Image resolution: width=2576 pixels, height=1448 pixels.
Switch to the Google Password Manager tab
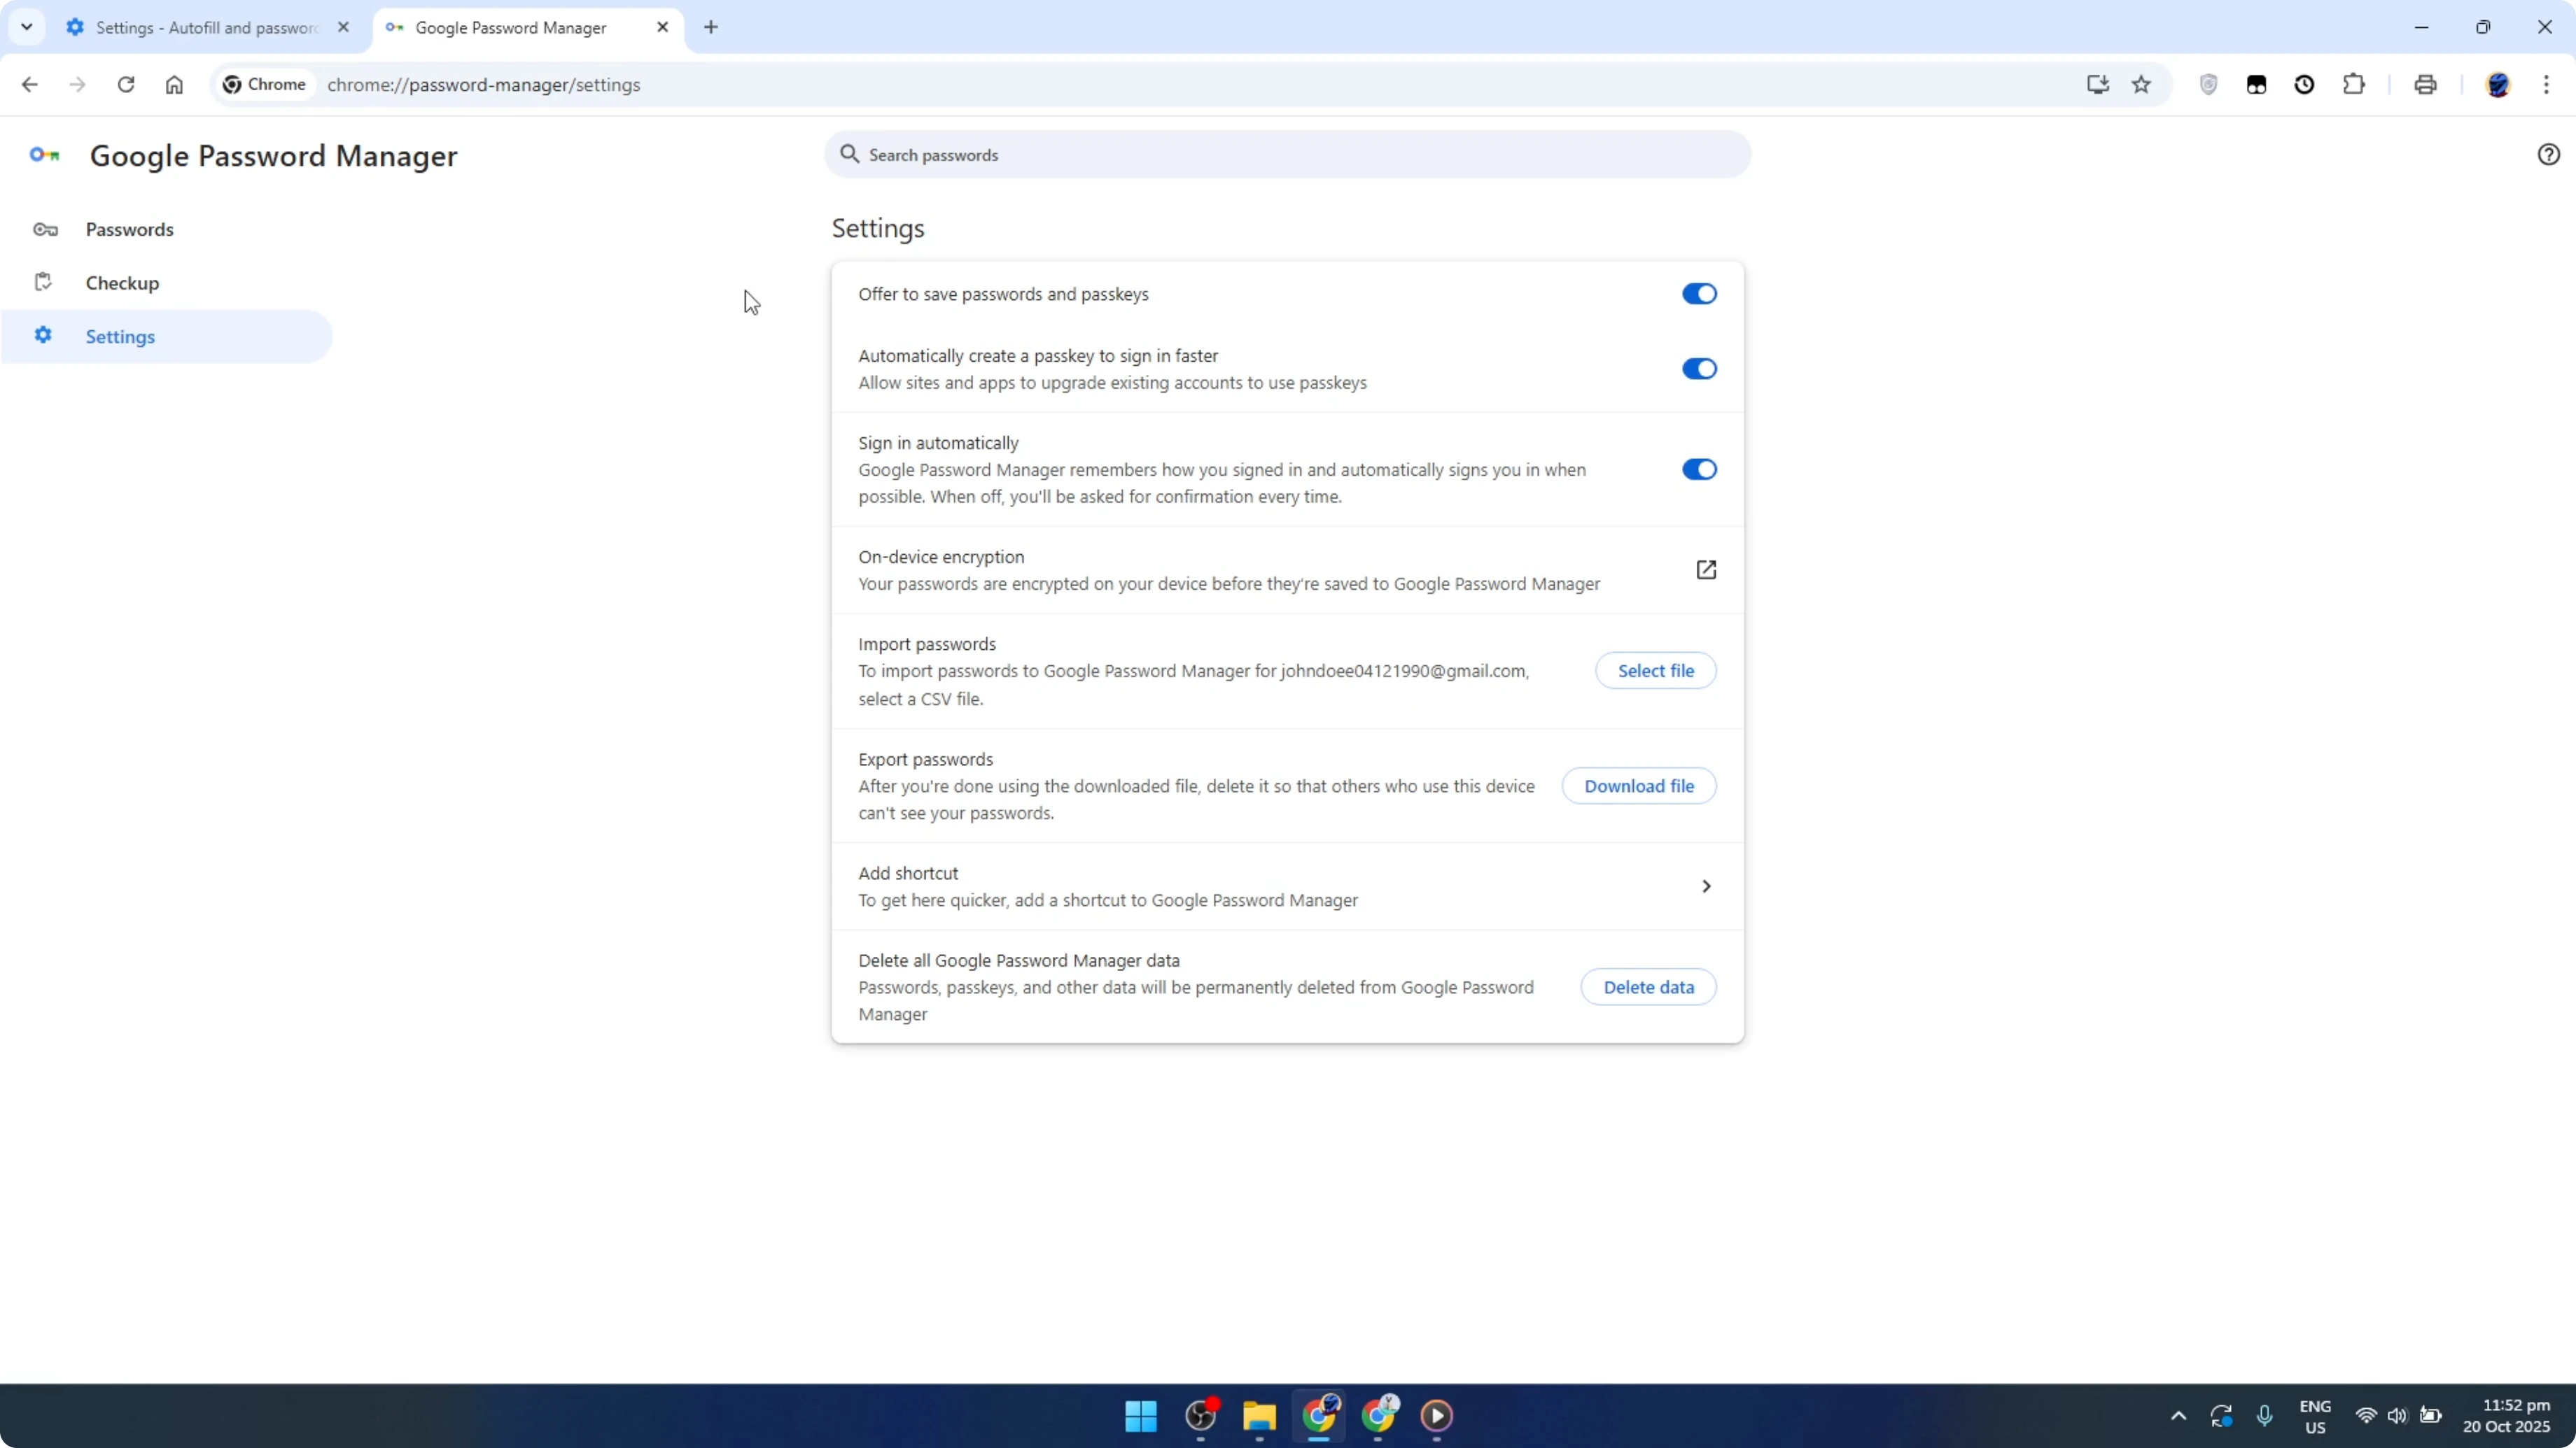tap(510, 27)
